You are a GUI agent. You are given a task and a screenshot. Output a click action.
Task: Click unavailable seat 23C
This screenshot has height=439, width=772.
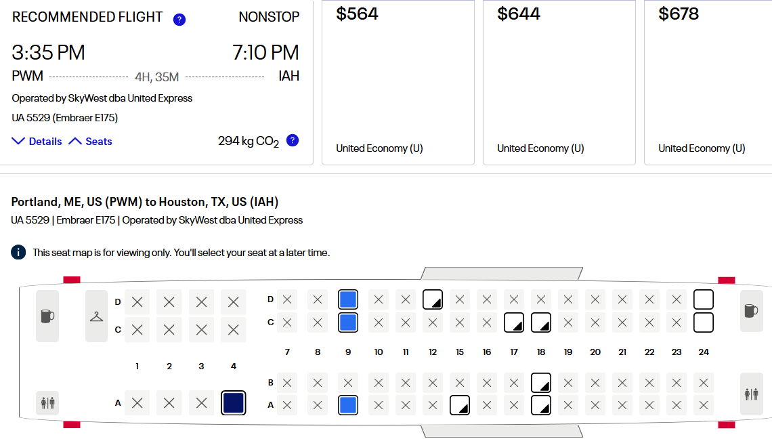[677, 322]
